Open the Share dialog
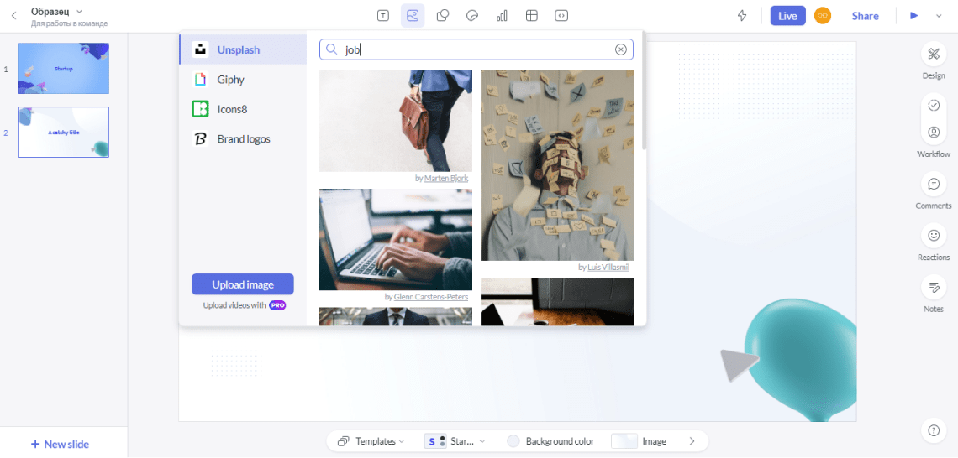The image size is (958, 458). [865, 16]
